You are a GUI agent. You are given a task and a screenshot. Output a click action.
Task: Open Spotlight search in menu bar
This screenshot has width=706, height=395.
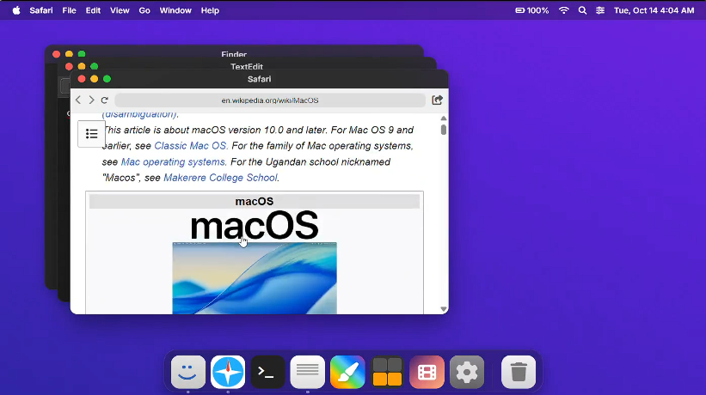(582, 10)
